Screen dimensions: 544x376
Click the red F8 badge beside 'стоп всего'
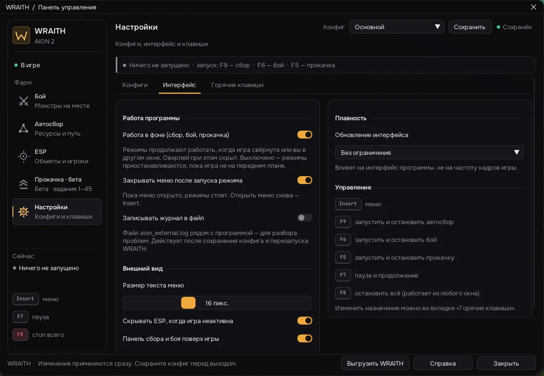(x=20, y=334)
